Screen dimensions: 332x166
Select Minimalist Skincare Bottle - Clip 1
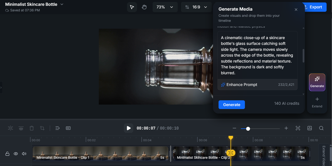tap(101, 153)
